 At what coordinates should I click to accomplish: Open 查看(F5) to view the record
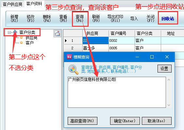[x=63, y=19]
